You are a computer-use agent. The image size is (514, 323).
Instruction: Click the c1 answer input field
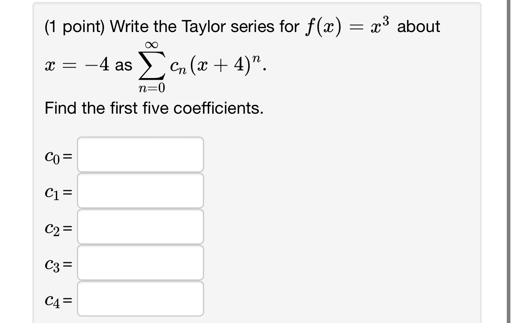140,191
